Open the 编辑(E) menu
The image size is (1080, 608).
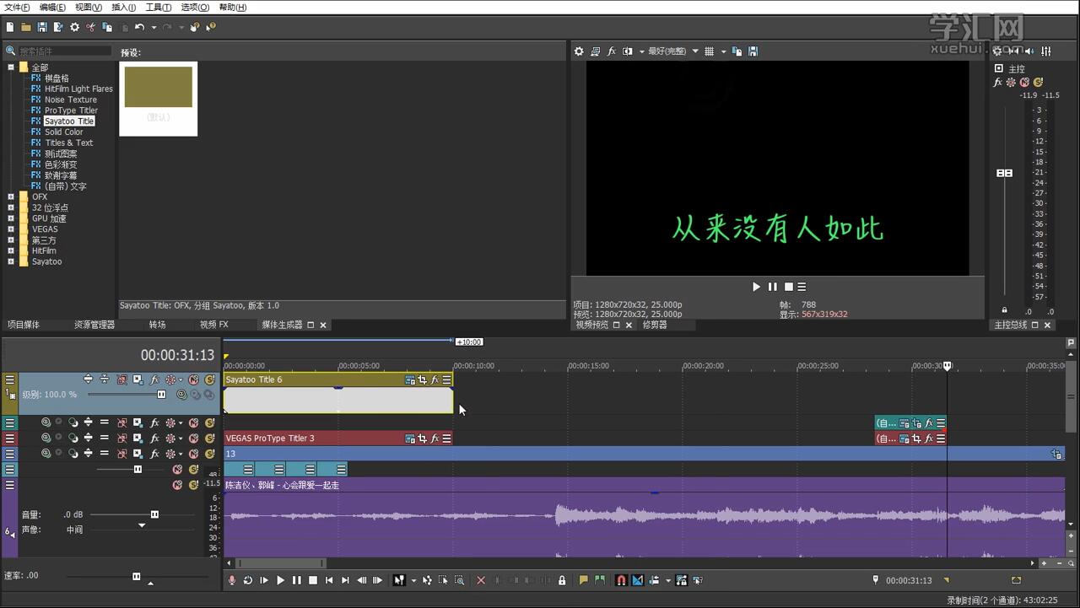click(52, 7)
